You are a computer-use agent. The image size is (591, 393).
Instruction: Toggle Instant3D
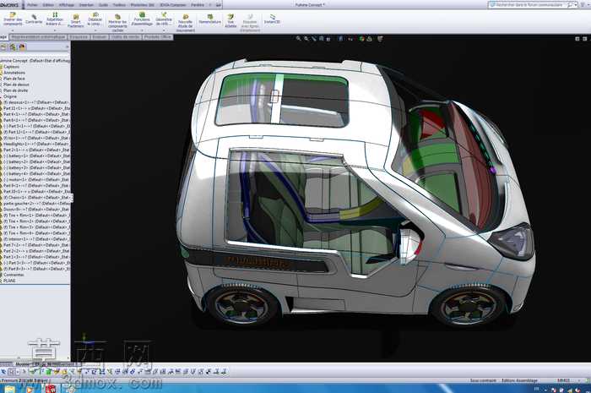pyautogui.click(x=272, y=19)
